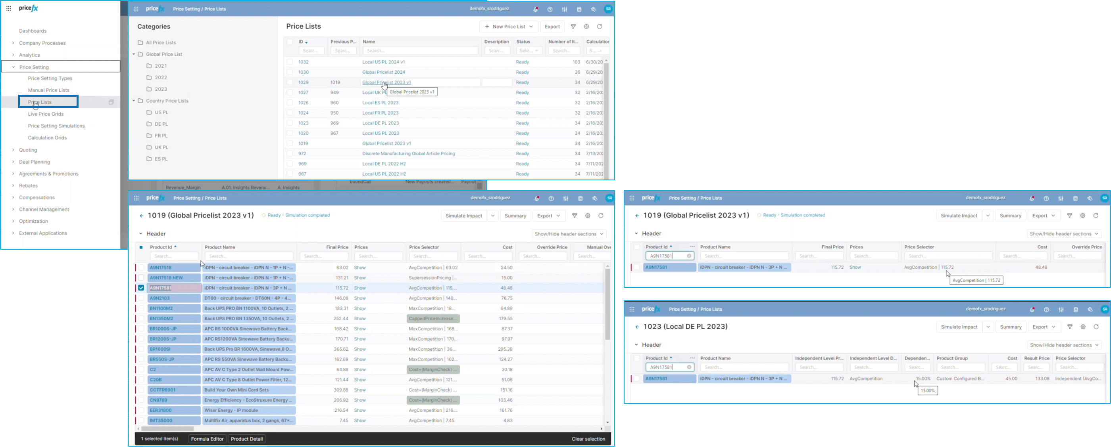1111x447 pixels.
Task: Open filter funnel icon in Price Lists overview
Action: (x=573, y=27)
